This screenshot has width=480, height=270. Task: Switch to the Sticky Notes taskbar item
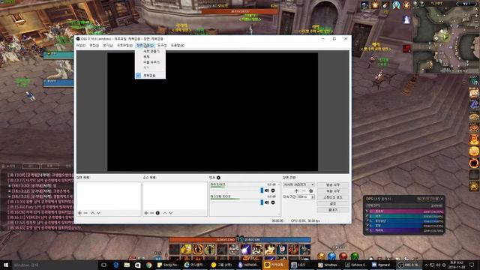point(168,265)
